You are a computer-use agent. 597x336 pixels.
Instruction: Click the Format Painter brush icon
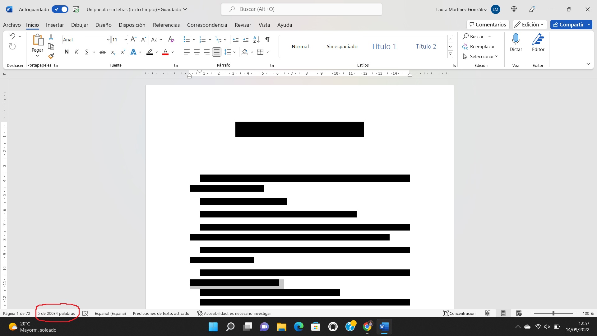51,56
